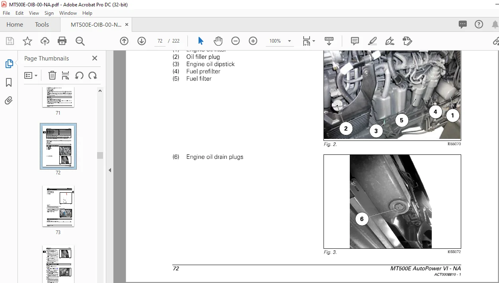Open Bookmarks panel in sidebar
Screen dimensions: 499x283
point(9,82)
